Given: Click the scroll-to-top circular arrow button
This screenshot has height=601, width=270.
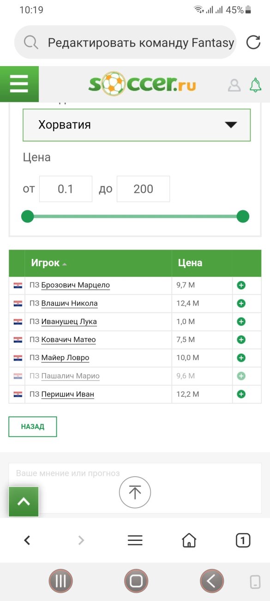Looking at the screenshot, I should [x=135, y=493].
